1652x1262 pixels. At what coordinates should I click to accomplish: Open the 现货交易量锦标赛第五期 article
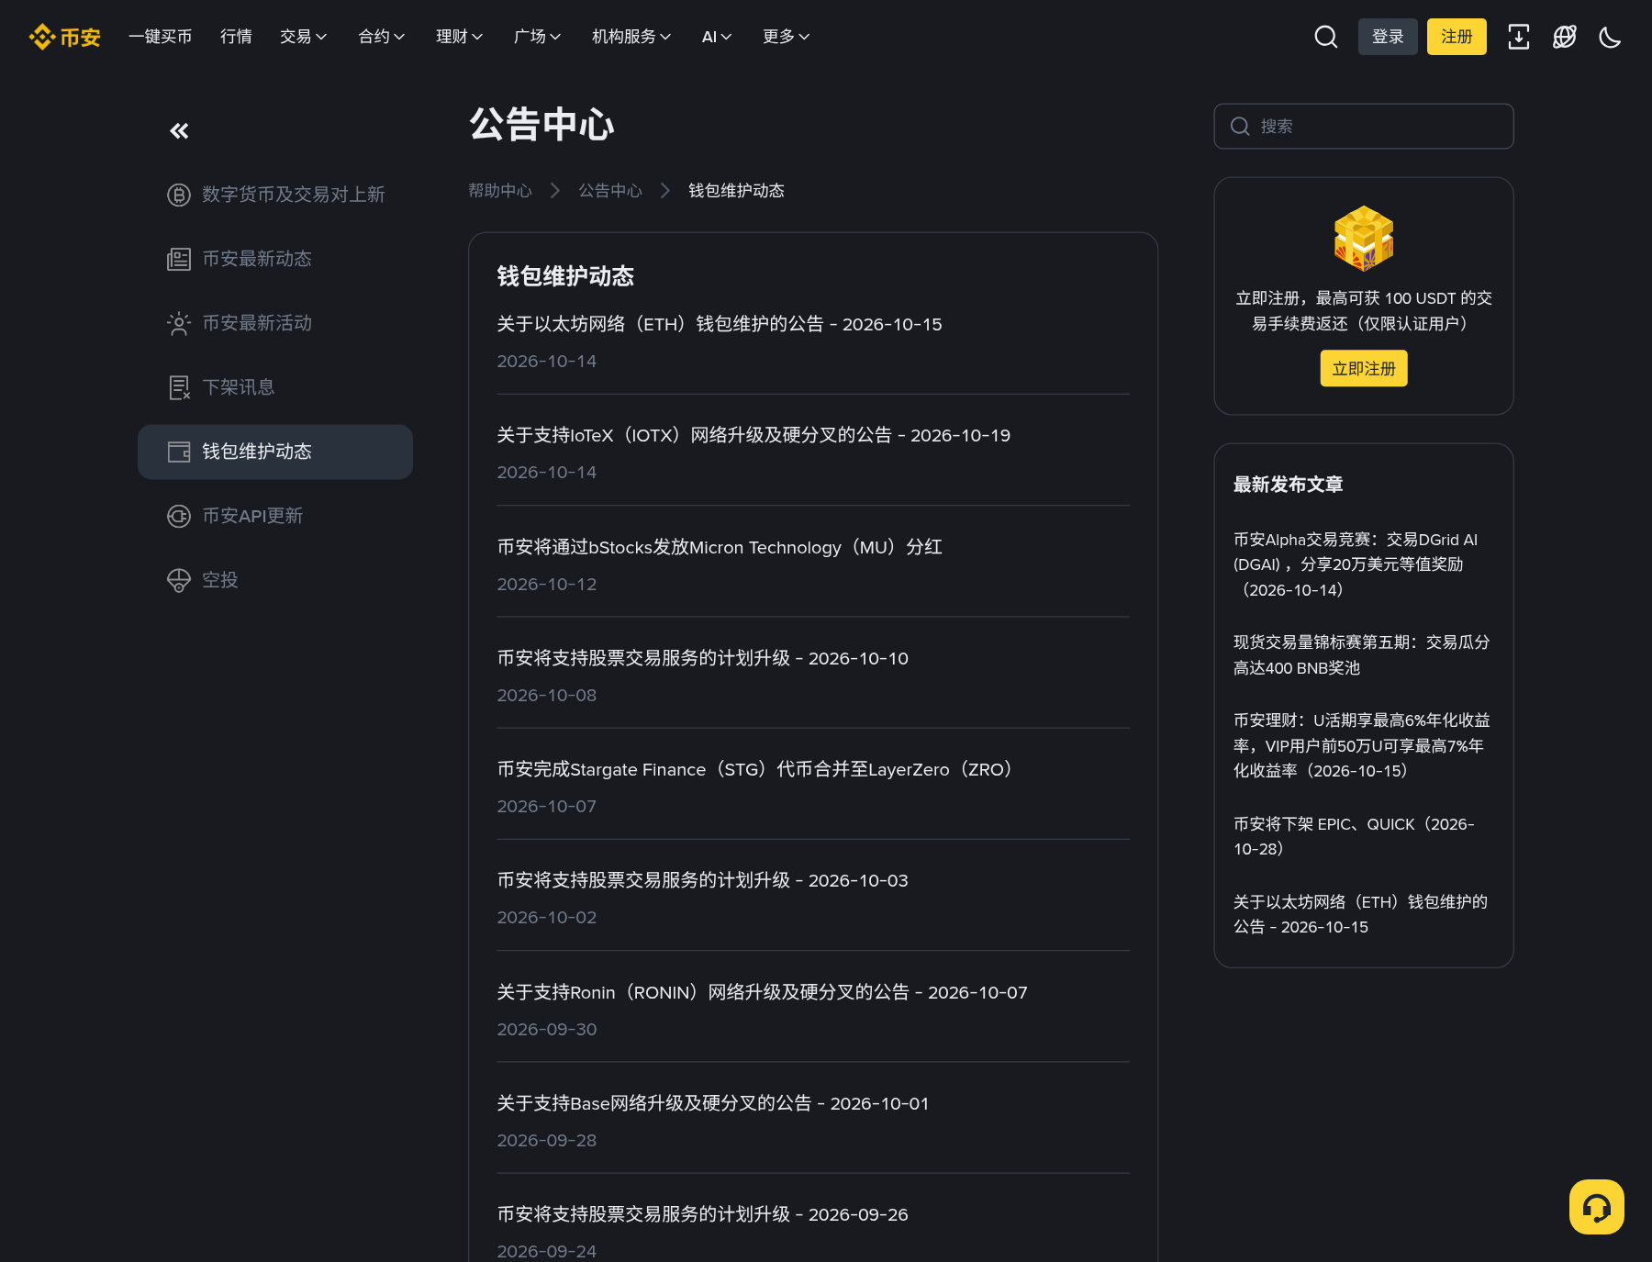point(1361,655)
